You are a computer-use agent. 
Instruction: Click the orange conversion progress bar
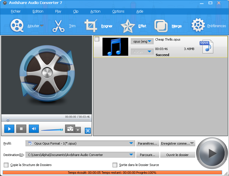pyautogui.click(x=112, y=173)
